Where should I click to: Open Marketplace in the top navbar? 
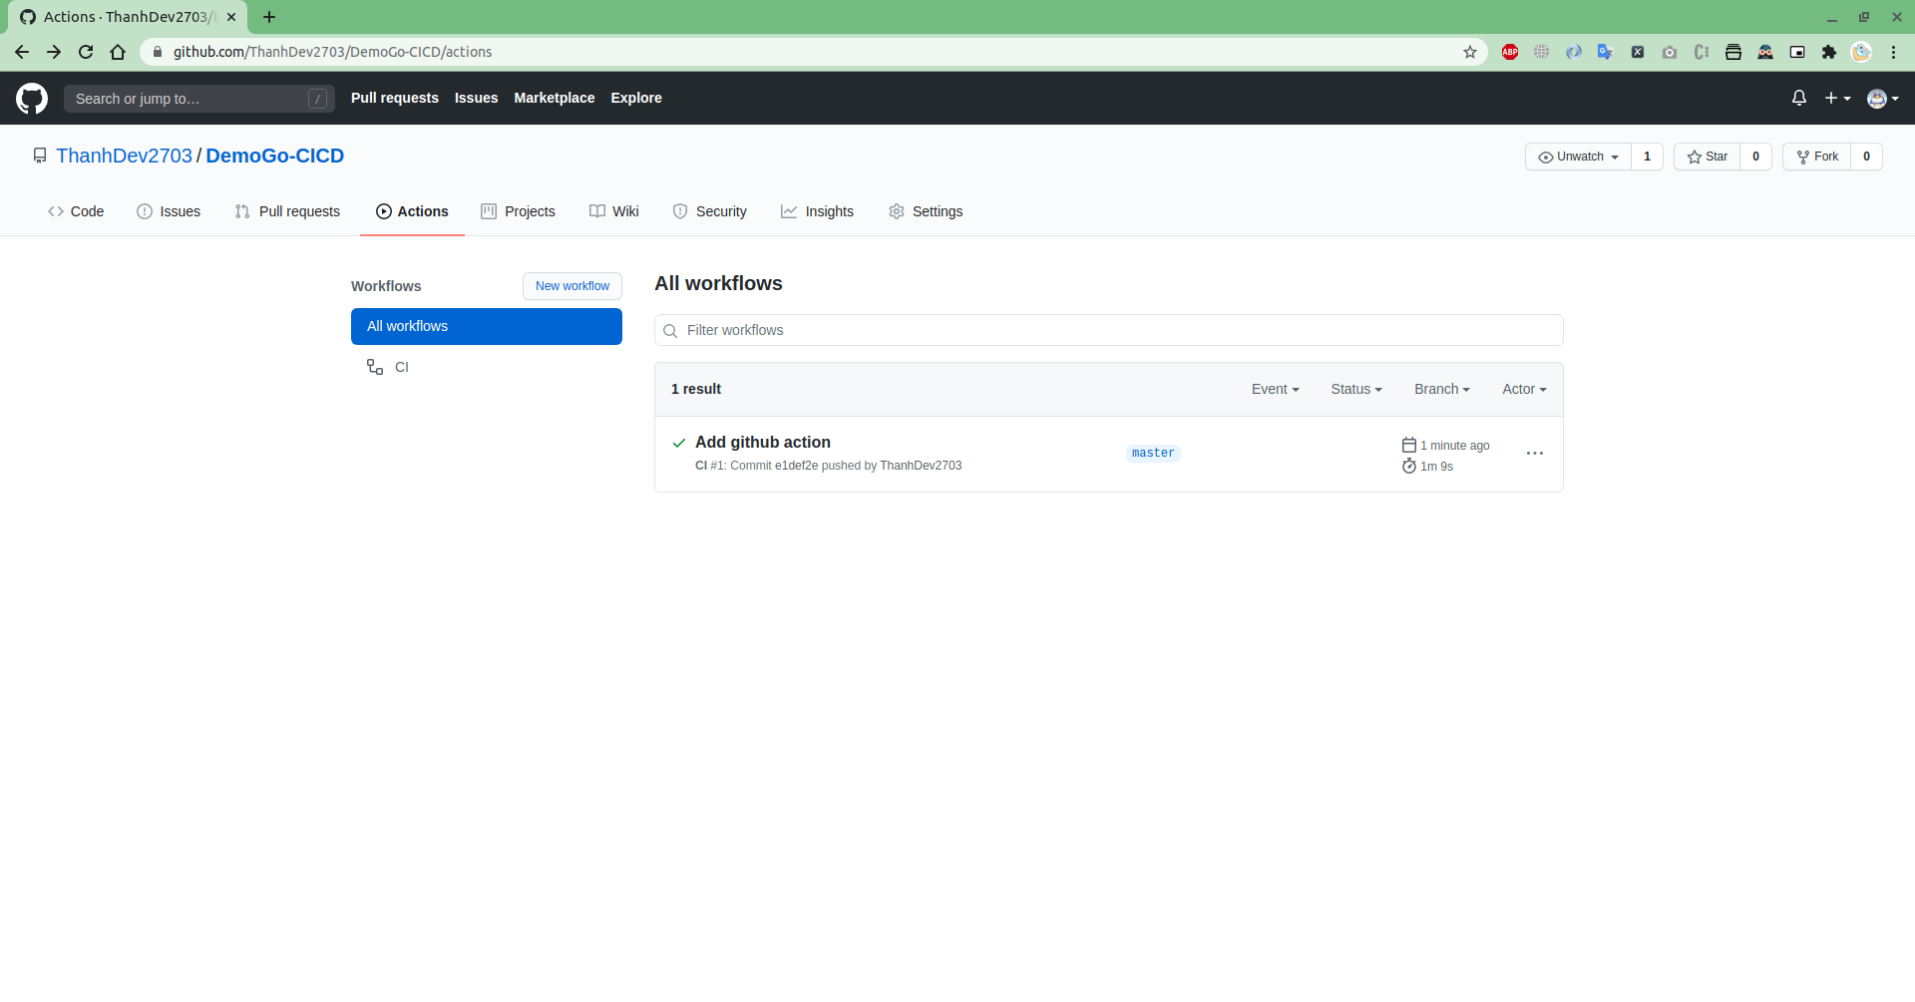point(555,98)
